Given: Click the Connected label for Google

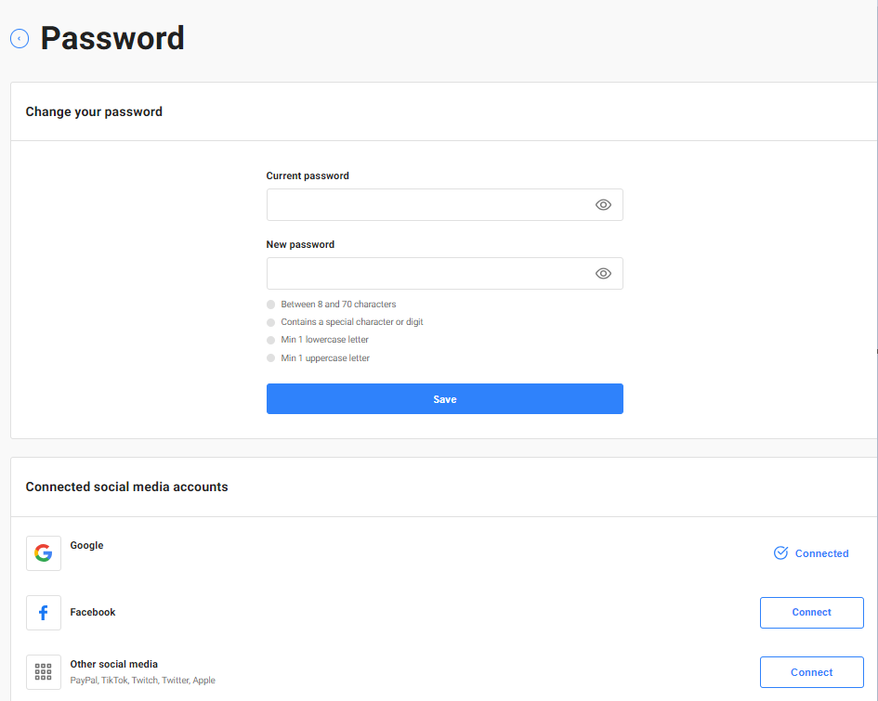Looking at the screenshot, I should point(821,552).
